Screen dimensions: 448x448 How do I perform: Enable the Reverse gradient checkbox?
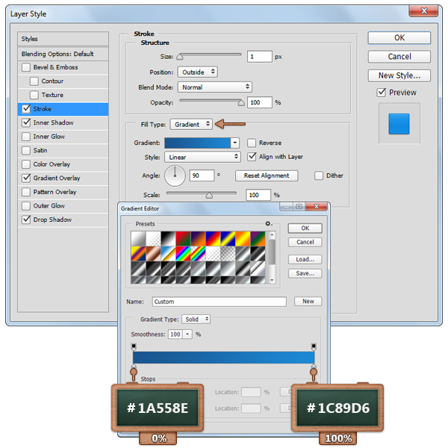252,143
